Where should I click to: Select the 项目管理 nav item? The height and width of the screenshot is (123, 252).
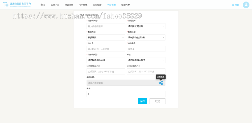pos(111,5)
